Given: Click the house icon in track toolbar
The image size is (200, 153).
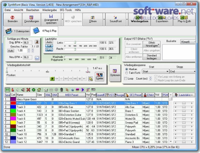Looking at the screenshot, I should coord(39,90).
